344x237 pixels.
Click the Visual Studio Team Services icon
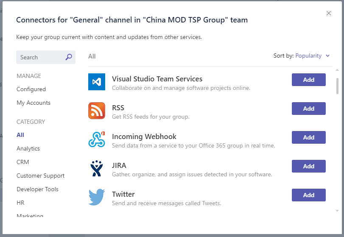pyautogui.click(x=97, y=82)
